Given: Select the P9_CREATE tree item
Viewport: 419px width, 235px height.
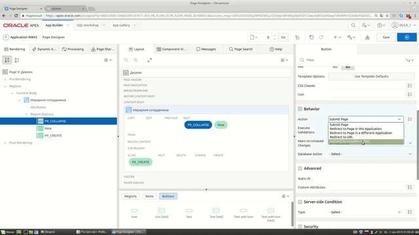Looking at the screenshot, I should [53, 136].
